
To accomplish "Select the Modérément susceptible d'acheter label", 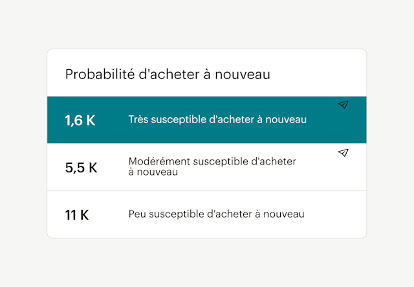I will pos(212,161).
